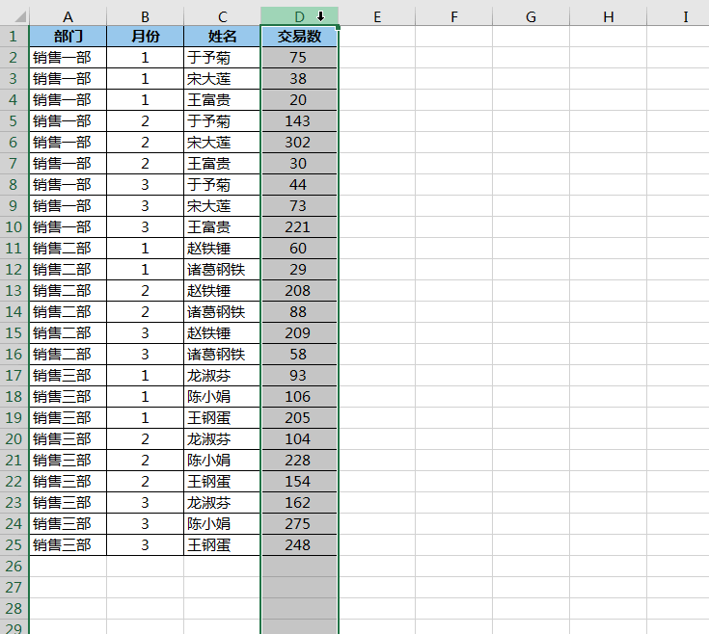The height and width of the screenshot is (634, 709).
Task: Select cell with value 75
Action: [x=299, y=58]
